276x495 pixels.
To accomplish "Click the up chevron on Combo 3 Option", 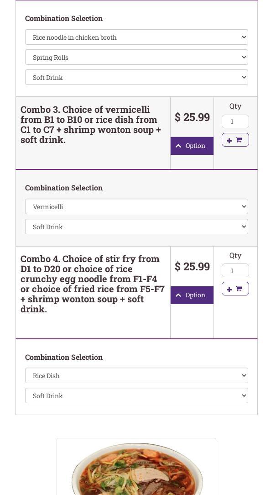I will pyautogui.click(x=178, y=146).
